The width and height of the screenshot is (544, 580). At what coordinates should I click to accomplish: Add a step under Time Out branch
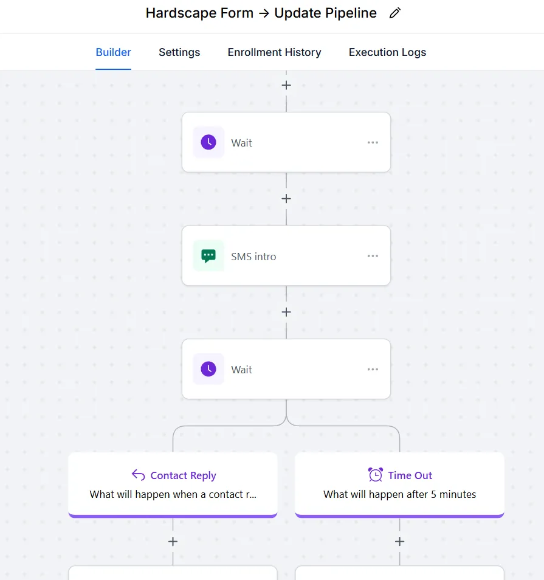(399, 541)
